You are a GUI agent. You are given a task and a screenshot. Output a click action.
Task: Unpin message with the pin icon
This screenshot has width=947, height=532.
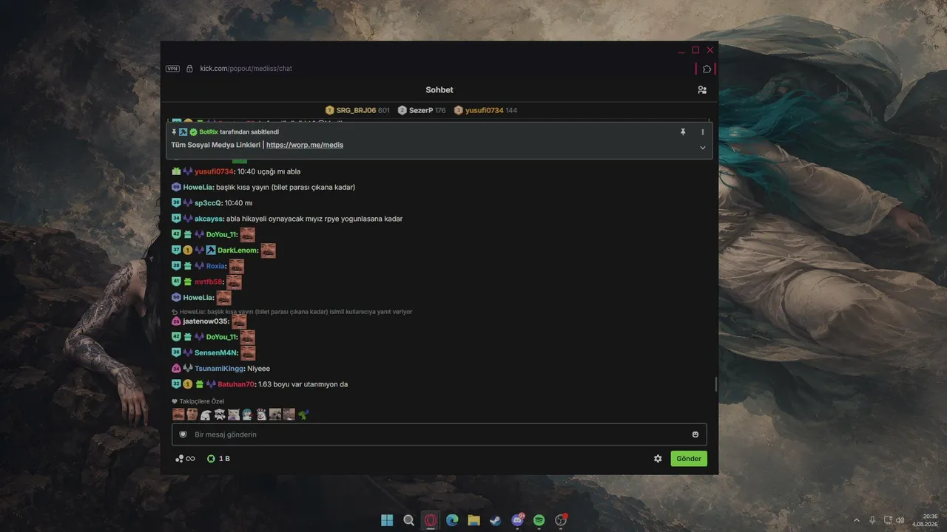click(x=683, y=132)
